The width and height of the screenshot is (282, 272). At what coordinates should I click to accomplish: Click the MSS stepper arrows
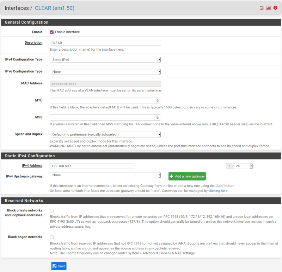point(158,117)
